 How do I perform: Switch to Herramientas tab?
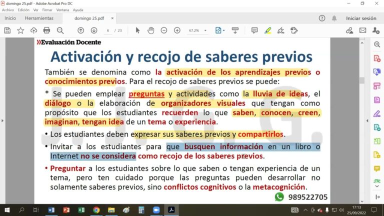(39, 18)
